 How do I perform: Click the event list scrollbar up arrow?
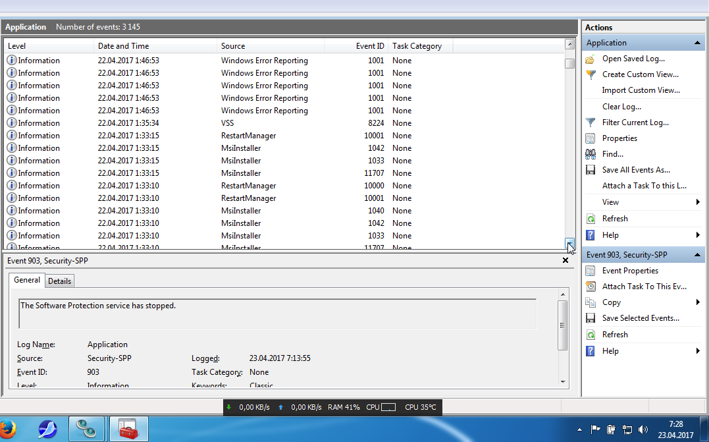tap(569, 44)
